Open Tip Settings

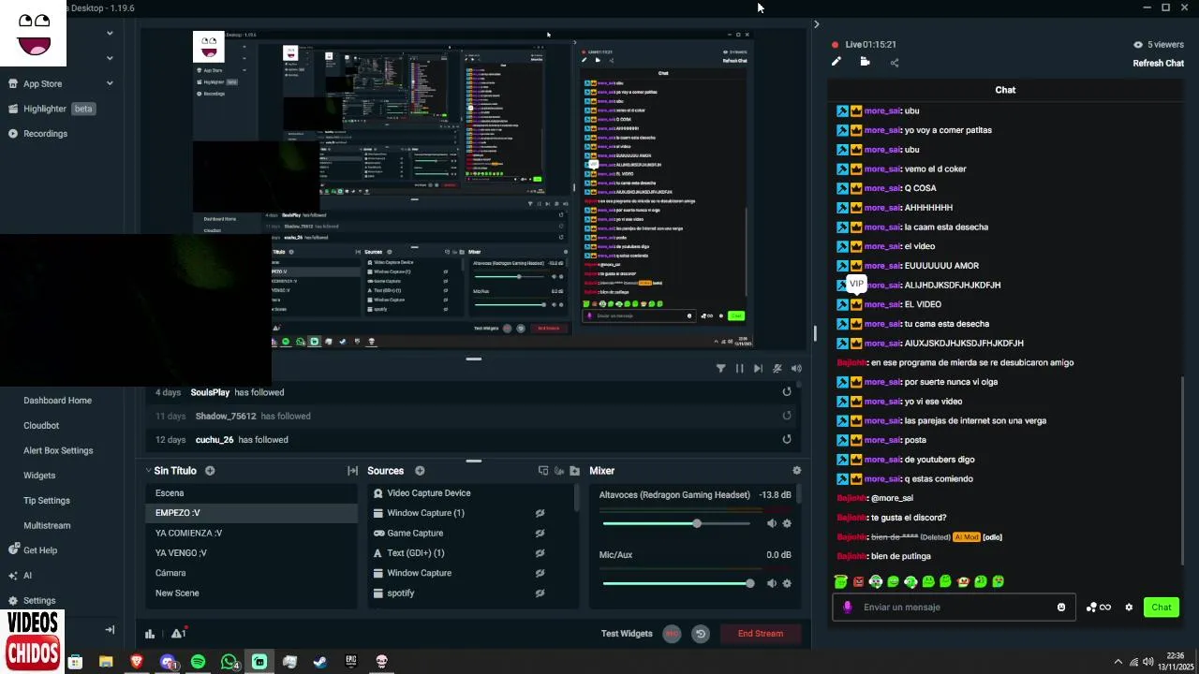pos(47,501)
